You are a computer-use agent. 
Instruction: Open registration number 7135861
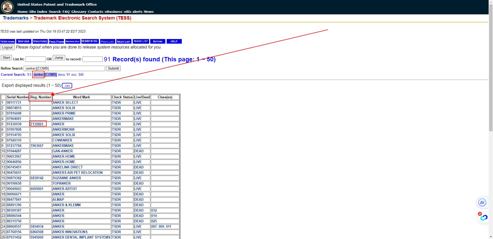click(x=37, y=124)
